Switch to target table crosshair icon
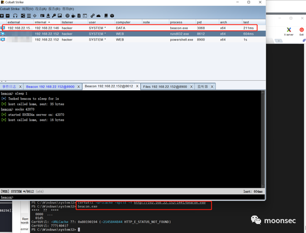 (35, 16)
